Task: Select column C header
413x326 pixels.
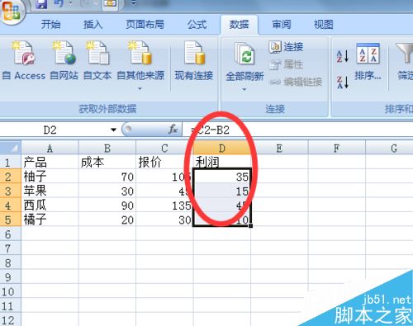Action: pyautogui.click(x=164, y=149)
